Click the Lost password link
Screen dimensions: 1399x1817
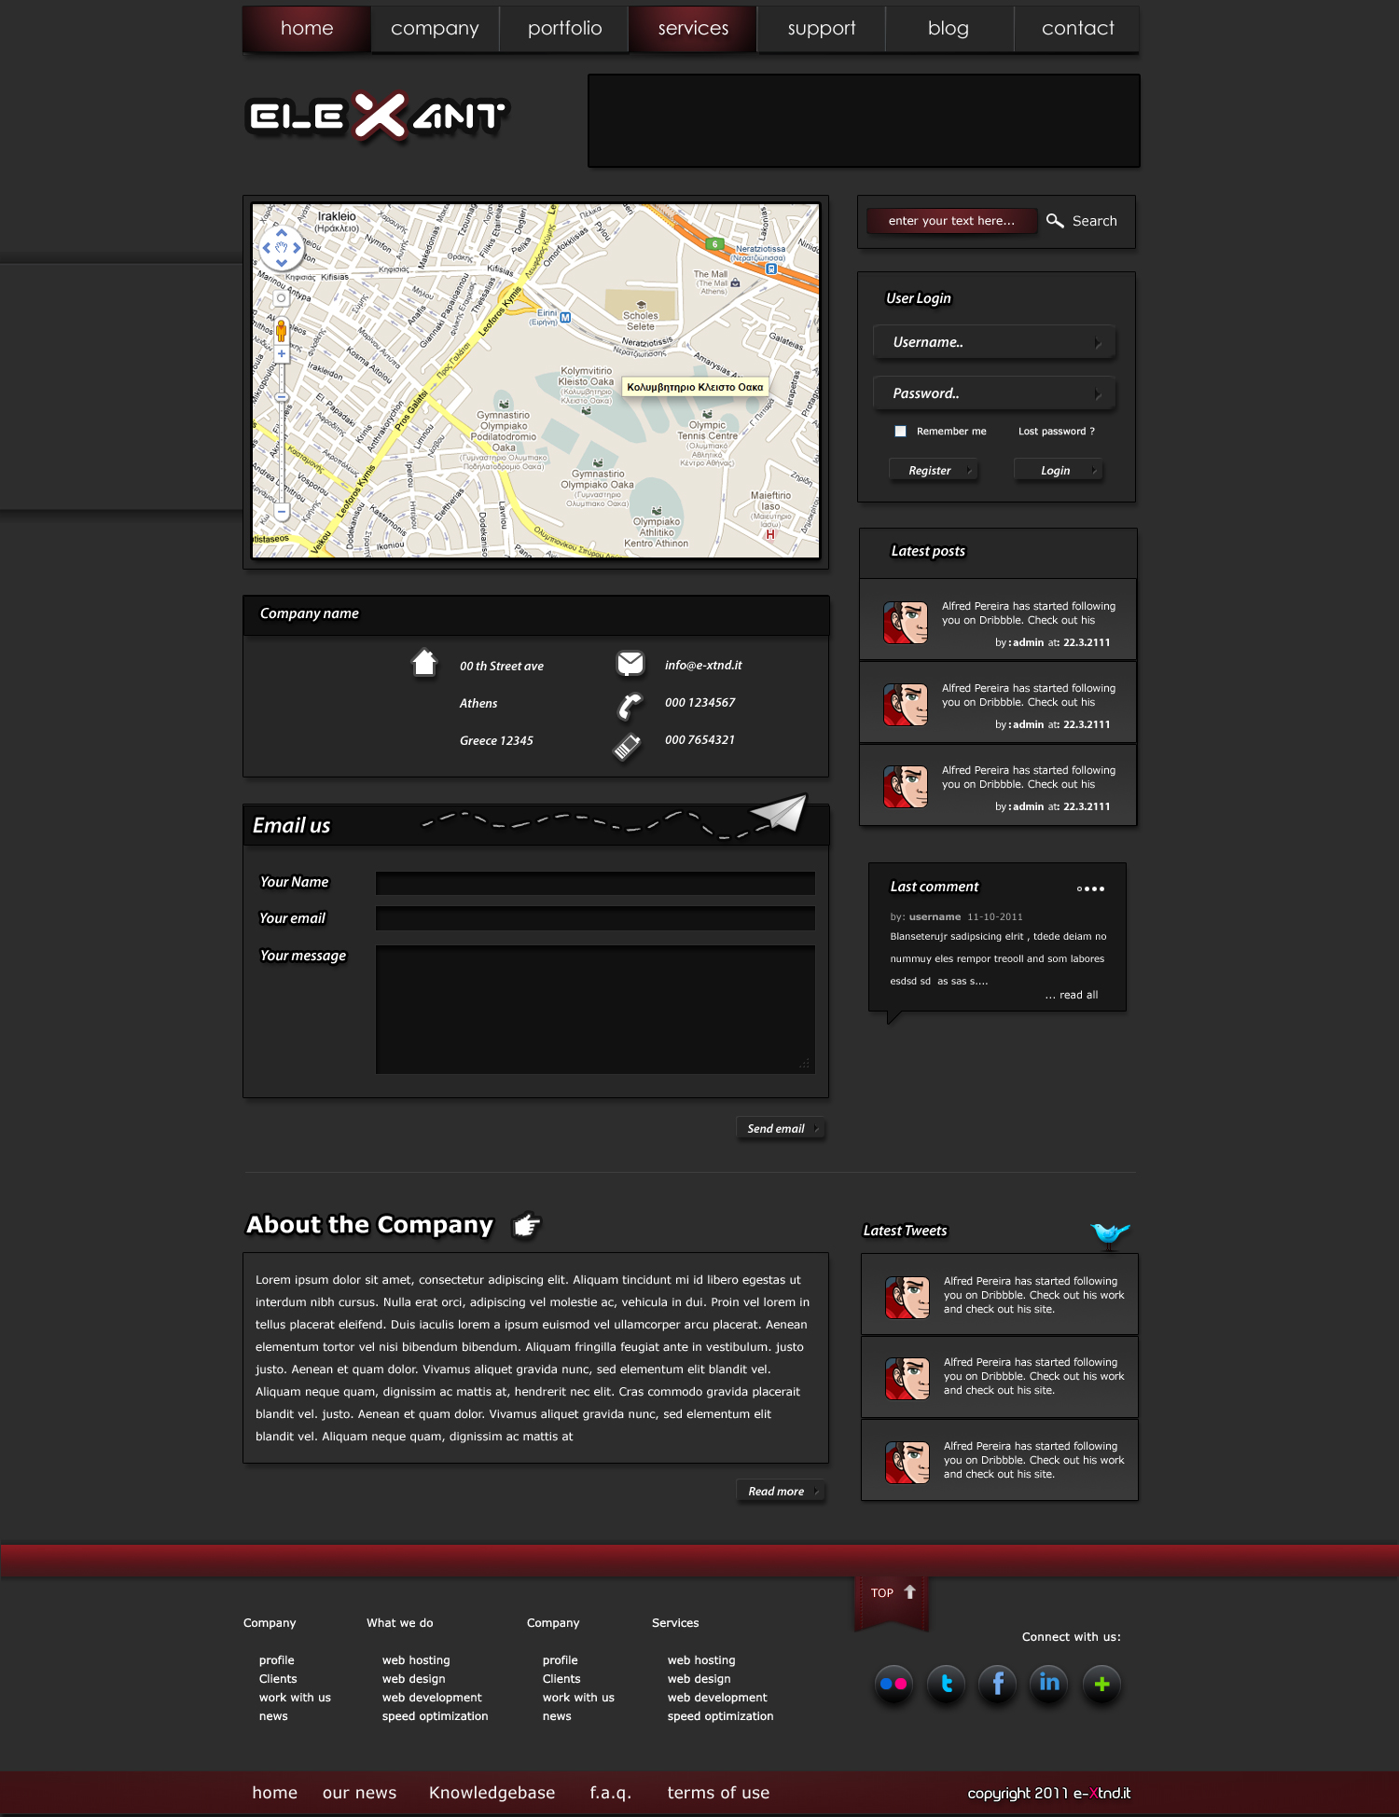(1056, 432)
